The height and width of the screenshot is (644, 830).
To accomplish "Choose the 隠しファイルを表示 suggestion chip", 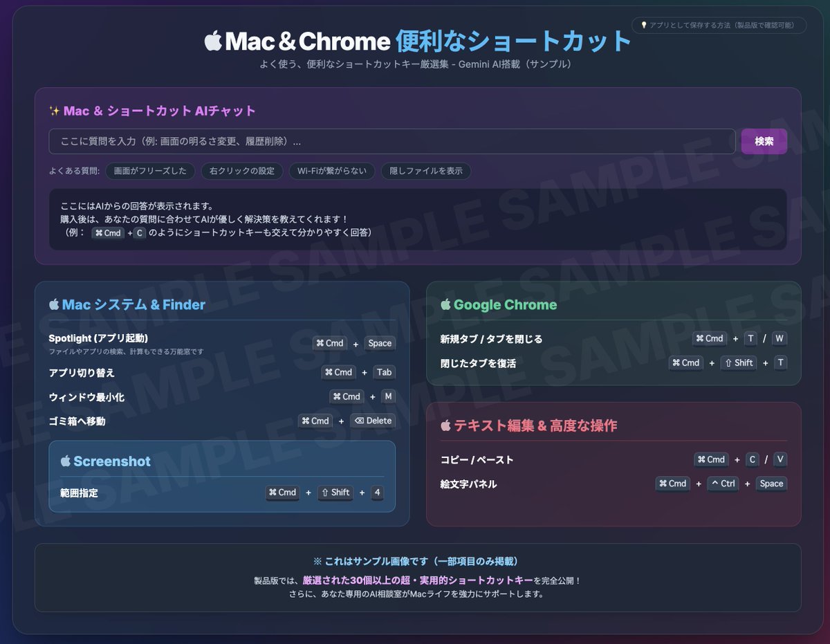I will [x=426, y=171].
